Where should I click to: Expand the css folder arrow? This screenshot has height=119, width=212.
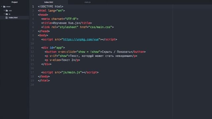(x=4, y=10)
